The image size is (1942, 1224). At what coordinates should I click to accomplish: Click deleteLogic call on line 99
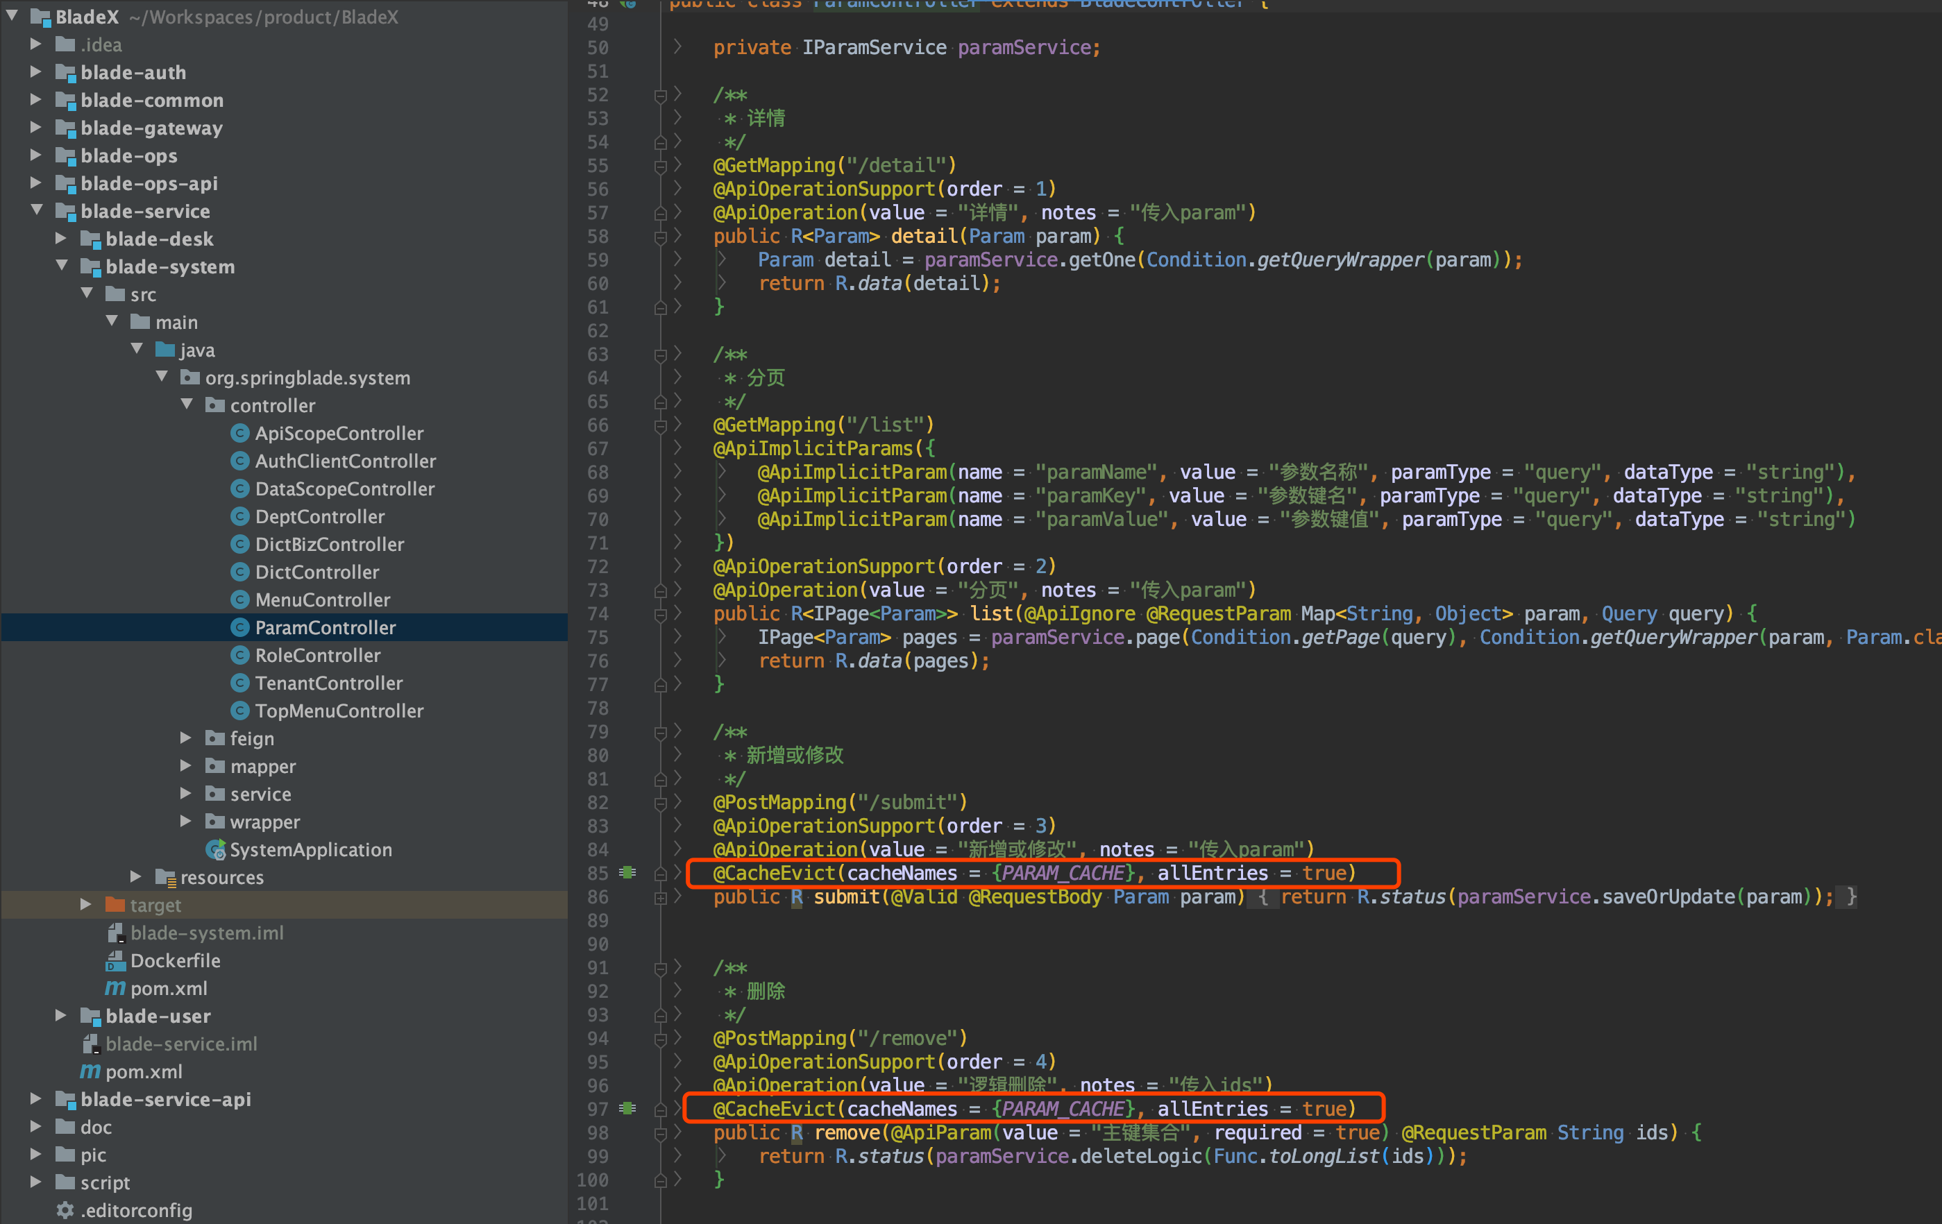tap(1140, 1156)
